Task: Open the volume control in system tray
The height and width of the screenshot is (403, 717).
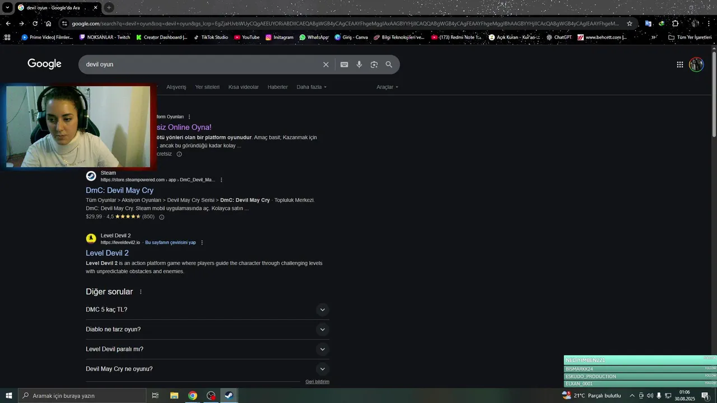Action: 650,396
